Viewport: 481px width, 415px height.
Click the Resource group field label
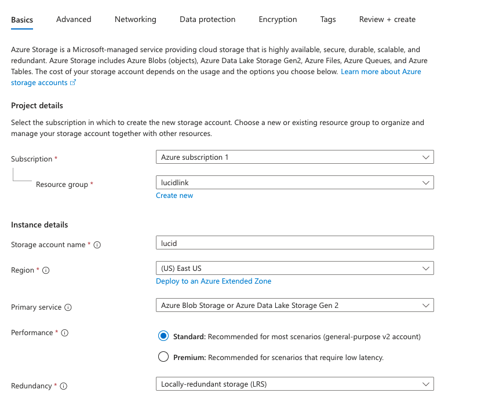tap(62, 185)
